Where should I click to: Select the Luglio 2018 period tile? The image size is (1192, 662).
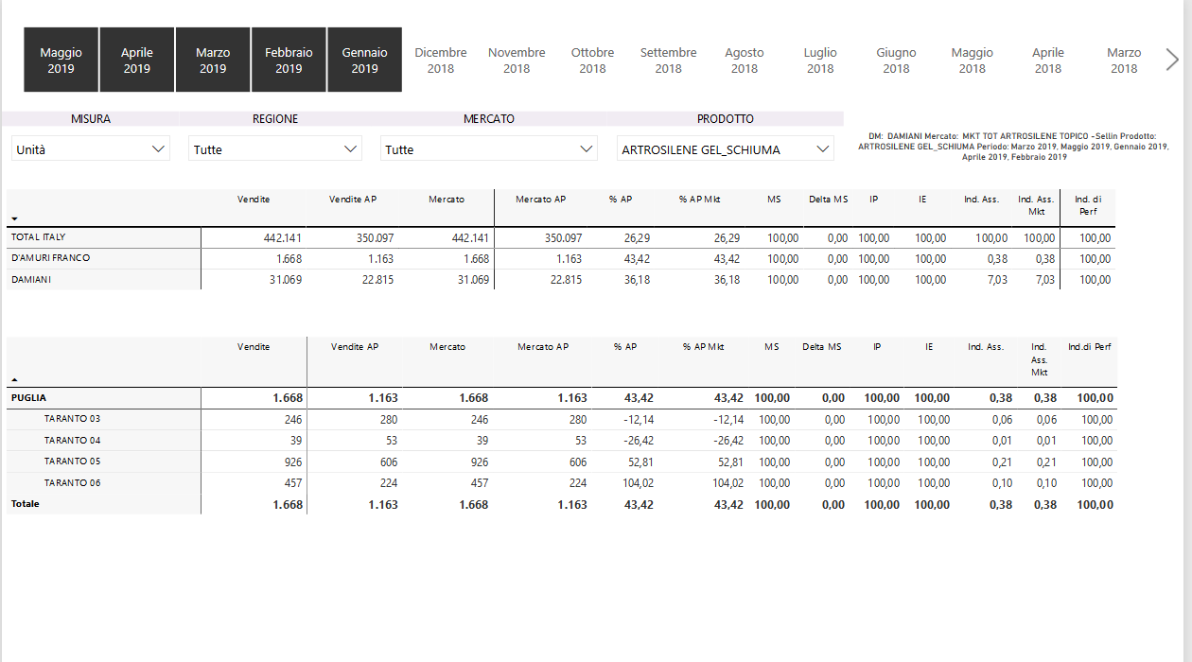point(820,61)
